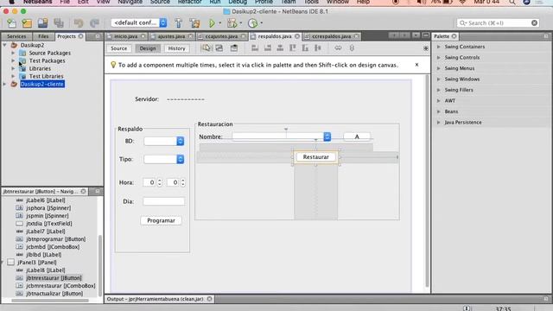The height and width of the screenshot is (311, 553).
Task: Switch to History view
Action: coord(176,48)
